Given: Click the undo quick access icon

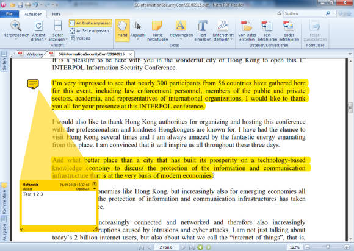Looking at the screenshot, I should pos(35,4).
